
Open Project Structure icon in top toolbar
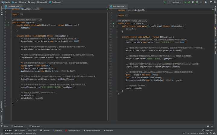point(206,2)
